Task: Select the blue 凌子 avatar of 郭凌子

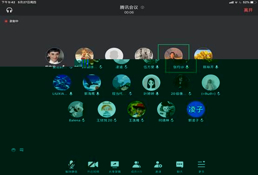Action: (x=196, y=109)
